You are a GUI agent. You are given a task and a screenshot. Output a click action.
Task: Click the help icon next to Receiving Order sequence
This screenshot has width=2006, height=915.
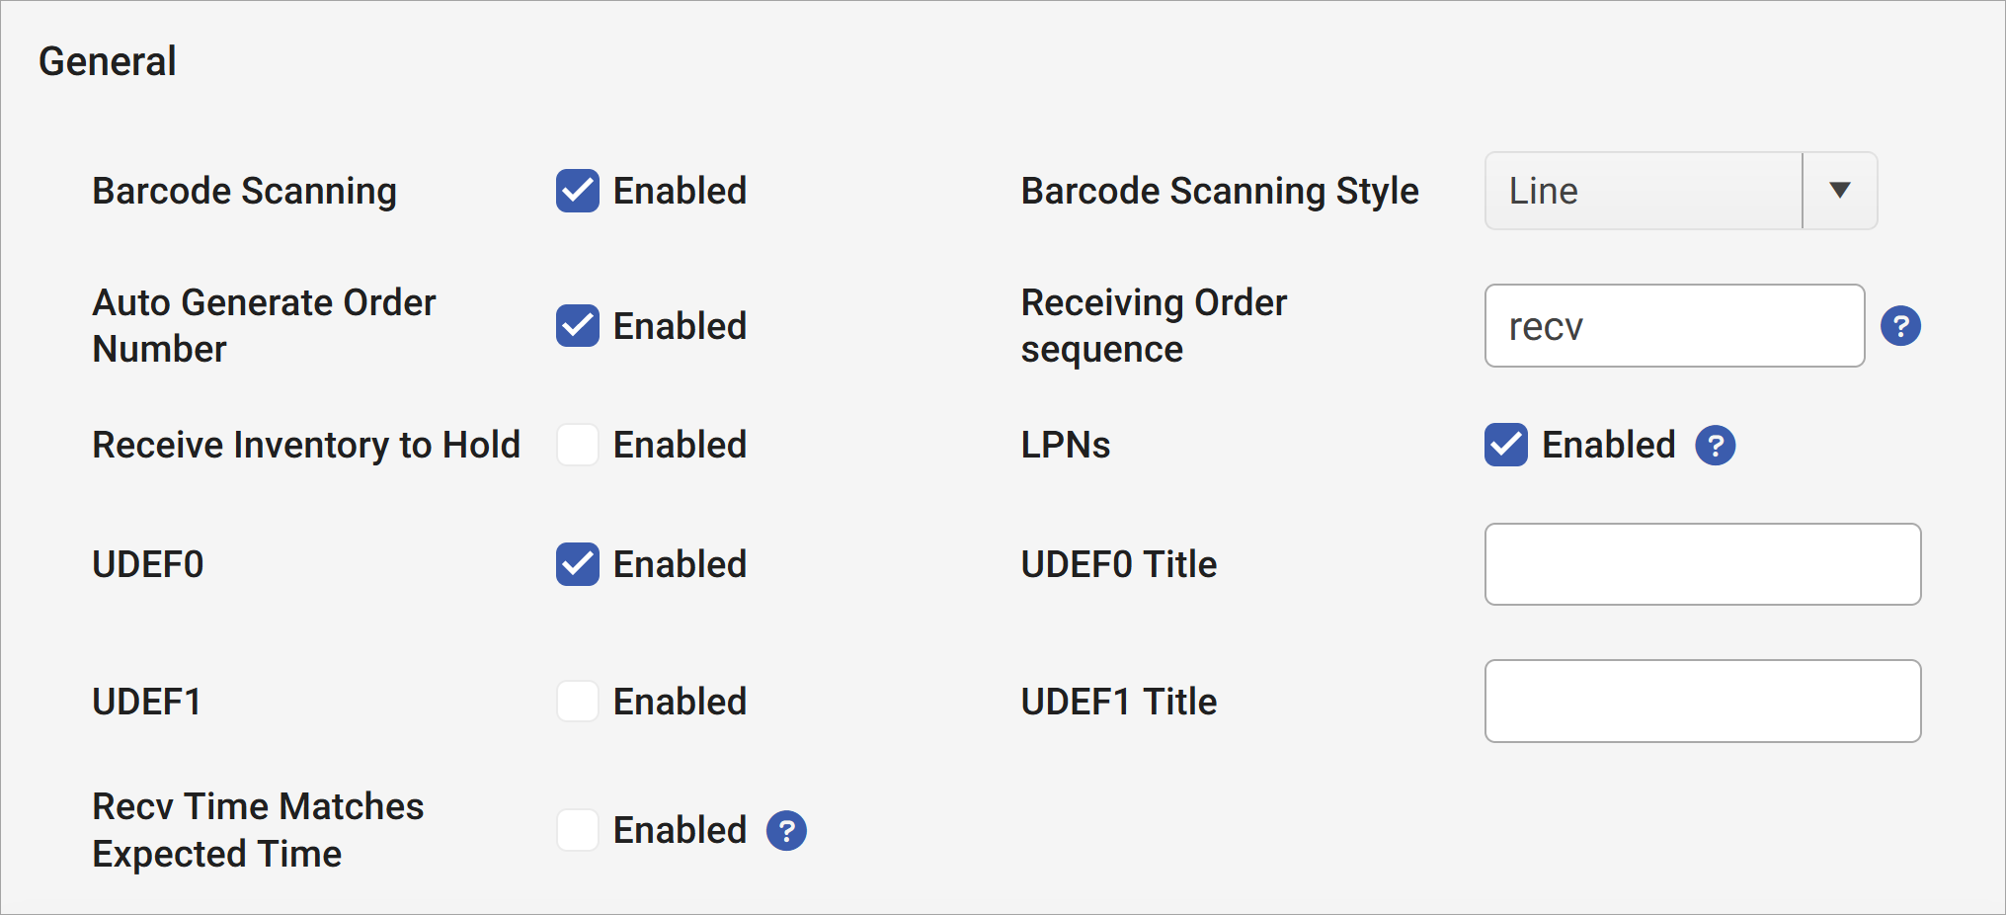pos(1900,325)
